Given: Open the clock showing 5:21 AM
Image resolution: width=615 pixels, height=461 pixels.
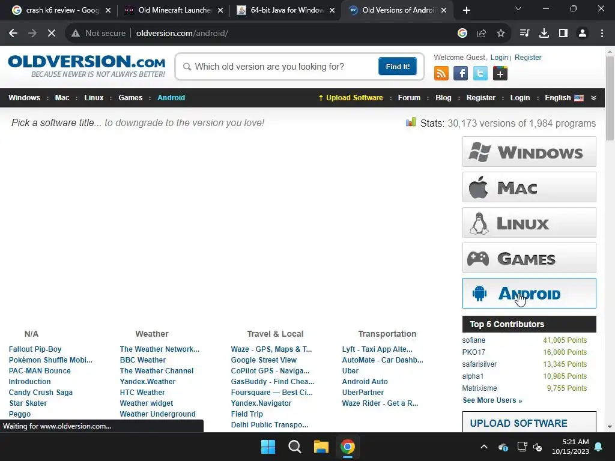Looking at the screenshot, I should coord(571,447).
